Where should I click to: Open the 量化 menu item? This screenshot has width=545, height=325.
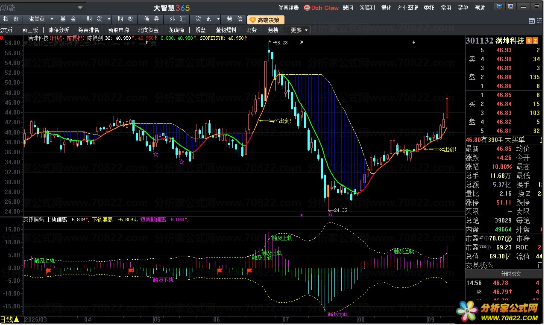coord(386,8)
